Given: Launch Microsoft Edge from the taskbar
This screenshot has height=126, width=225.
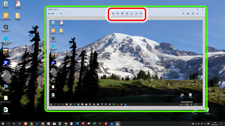Looking at the screenshot, I should [37, 123].
